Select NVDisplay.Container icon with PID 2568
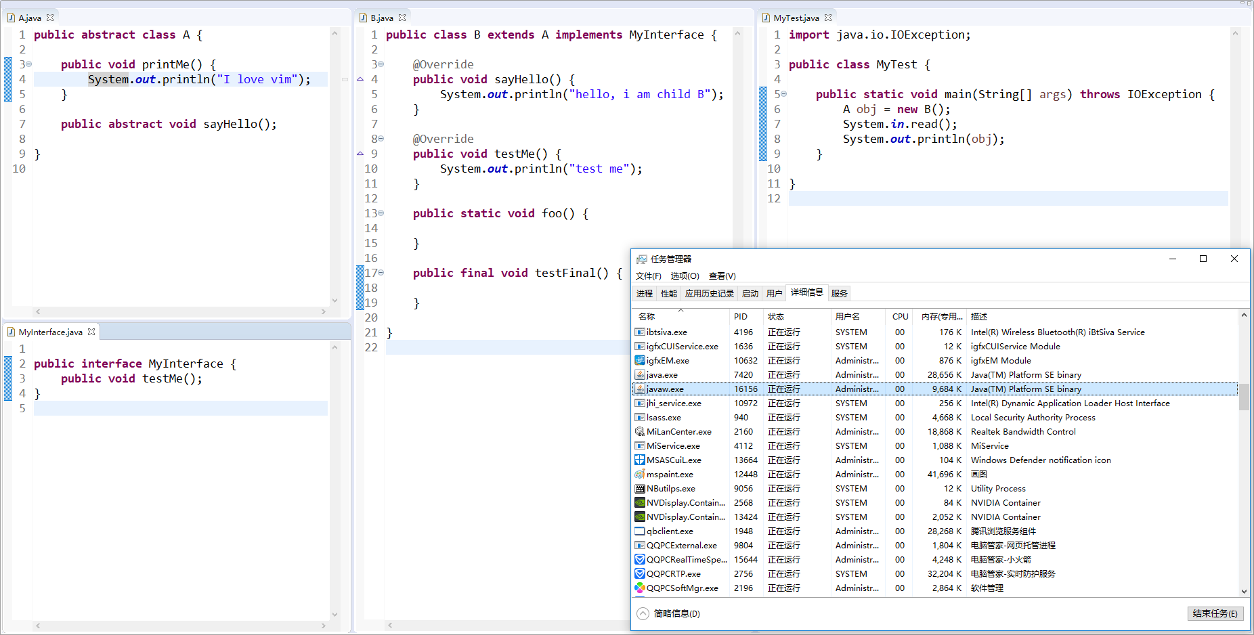 coord(640,502)
